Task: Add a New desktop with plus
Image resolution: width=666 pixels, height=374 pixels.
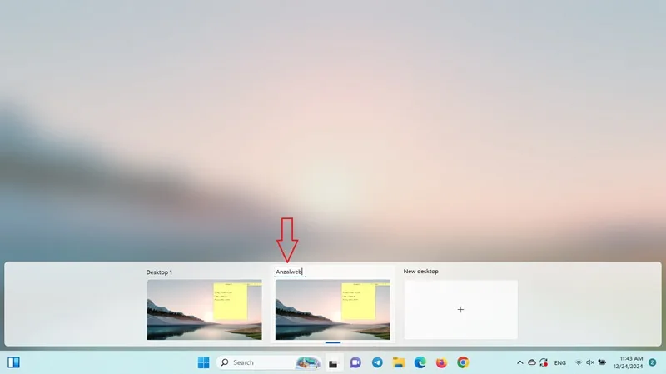Action: pos(461,309)
